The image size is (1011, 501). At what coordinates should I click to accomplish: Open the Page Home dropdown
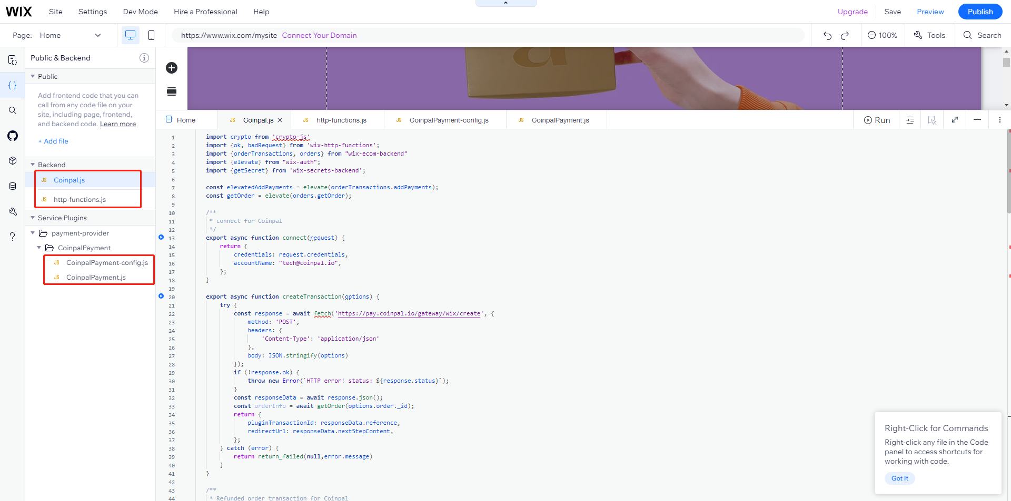(71, 35)
